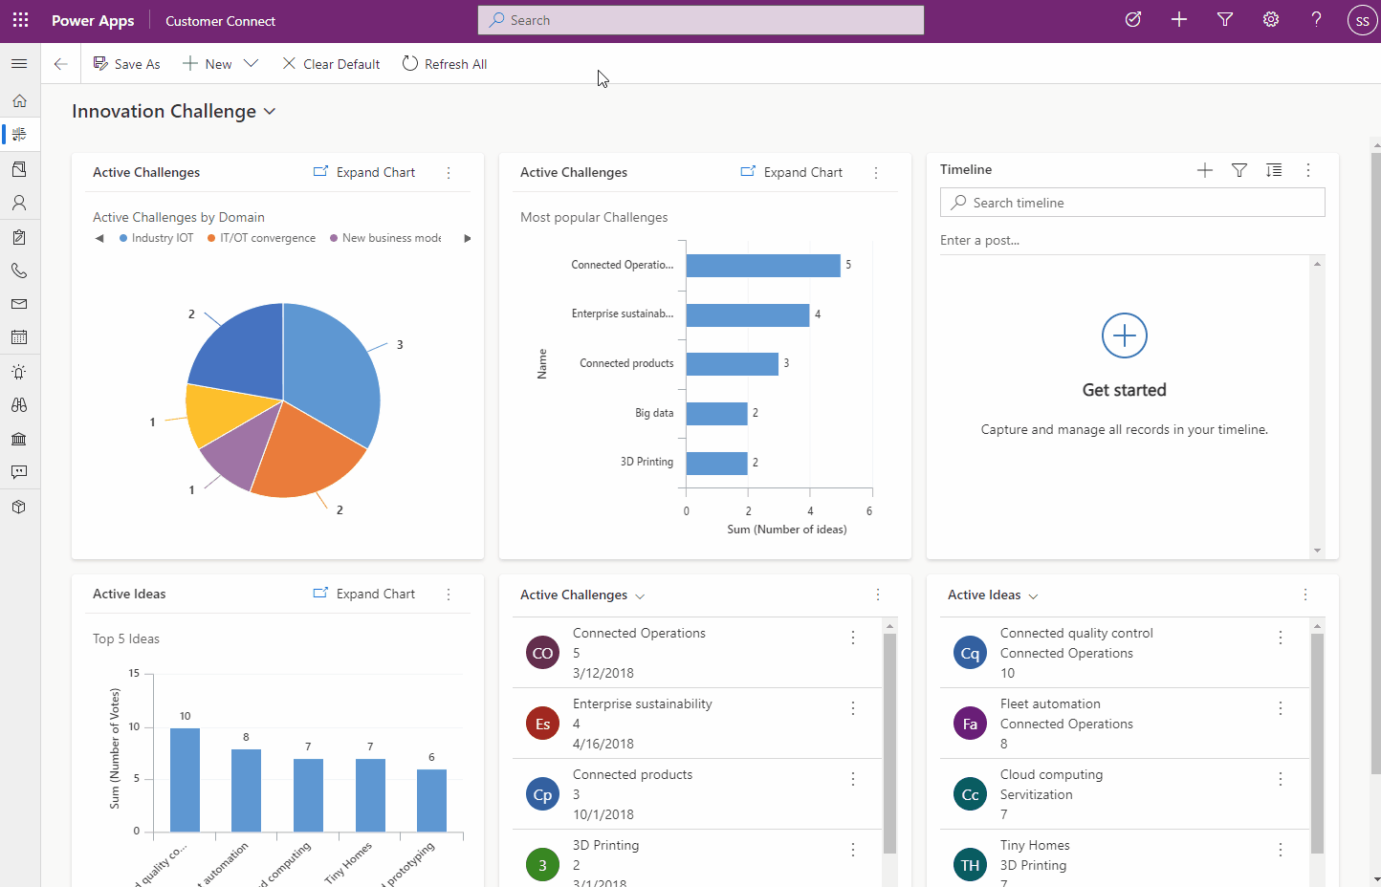Expand the Active Ideas view dropdown
This screenshot has width=1381, height=887.
[x=1033, y=595]
